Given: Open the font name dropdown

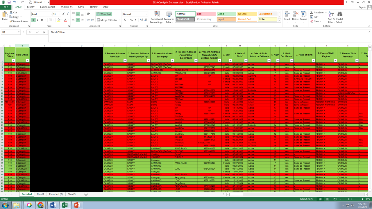Looking at the screenshot, I should click(51, 14).
